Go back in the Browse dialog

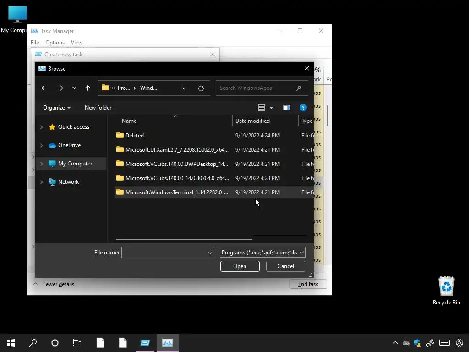pos(44,88)
